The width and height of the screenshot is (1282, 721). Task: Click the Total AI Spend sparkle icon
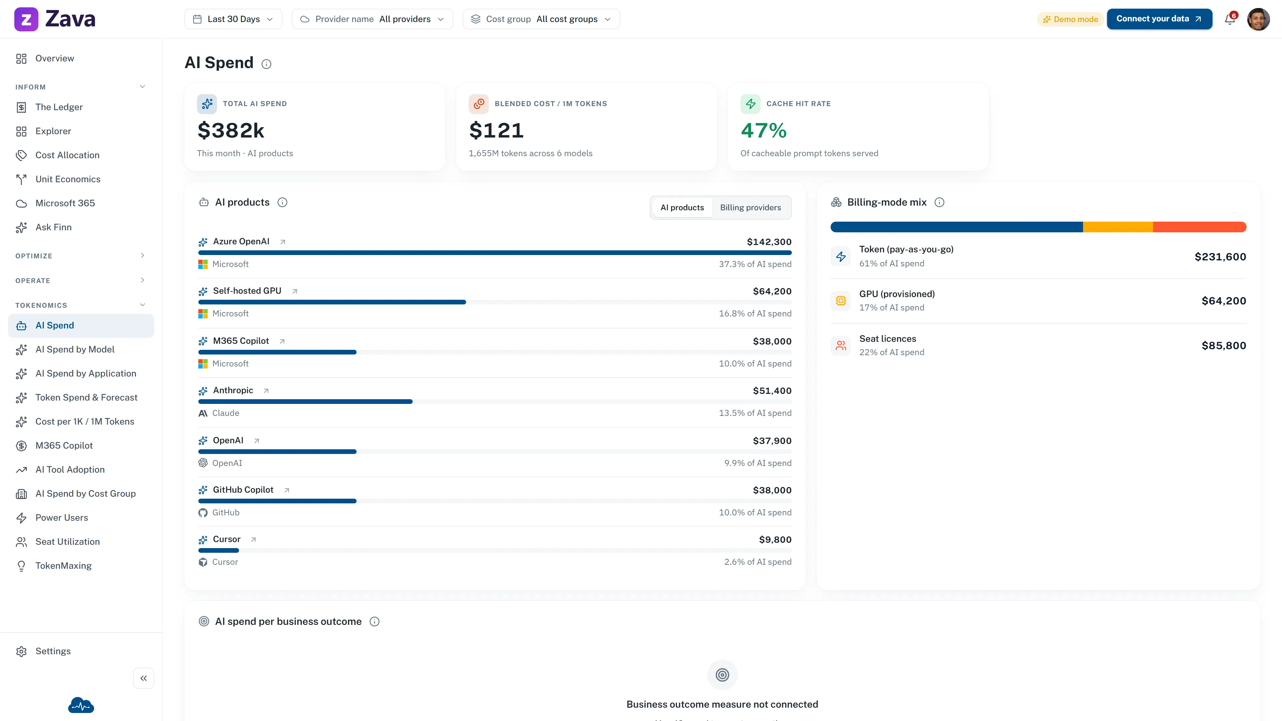coord(207,104)
